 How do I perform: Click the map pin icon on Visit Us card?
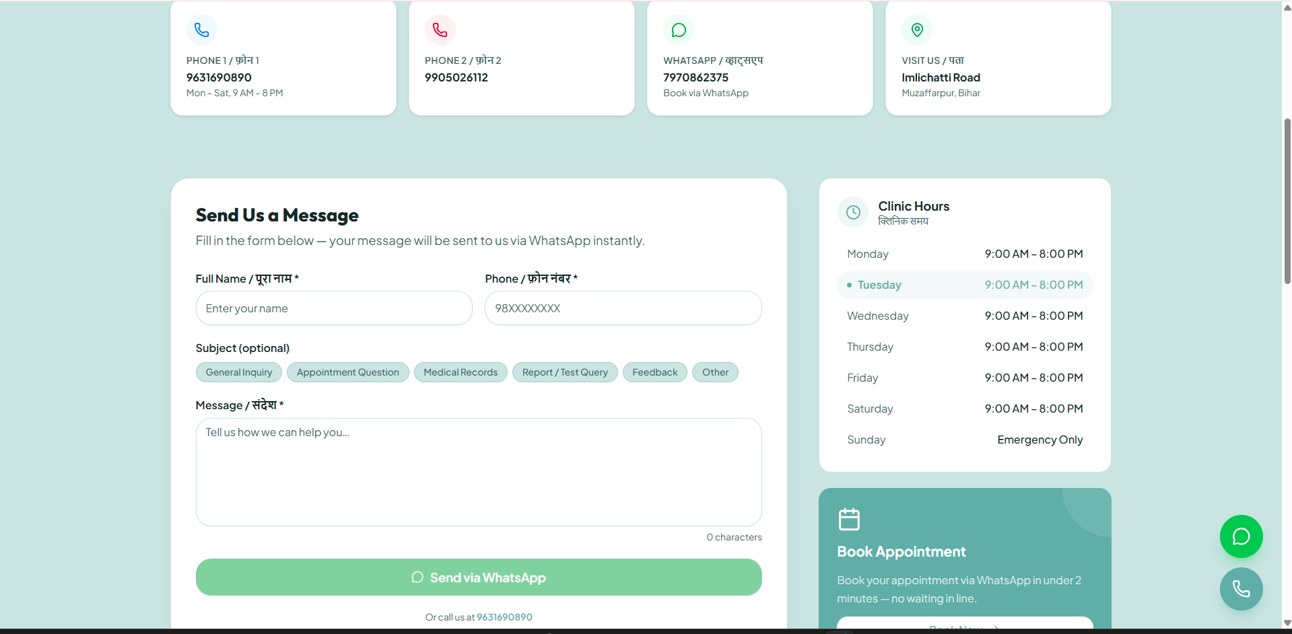(x=917, y=30)
